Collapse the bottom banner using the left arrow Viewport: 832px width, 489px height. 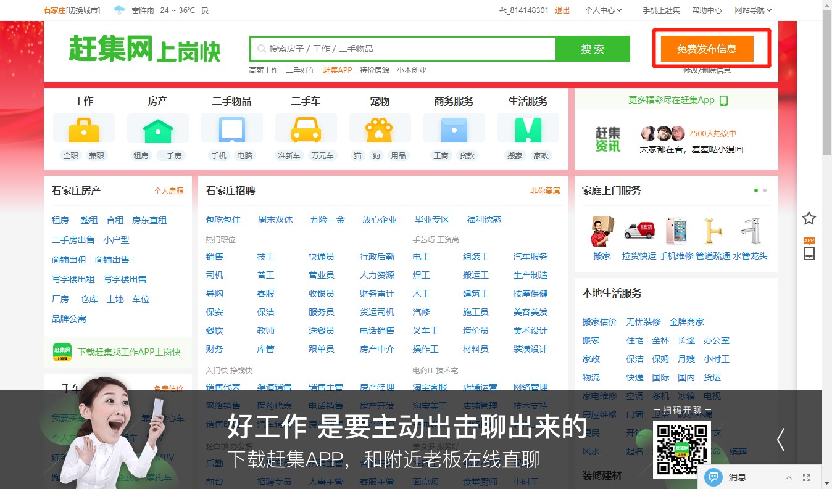(x=781, y=439)
